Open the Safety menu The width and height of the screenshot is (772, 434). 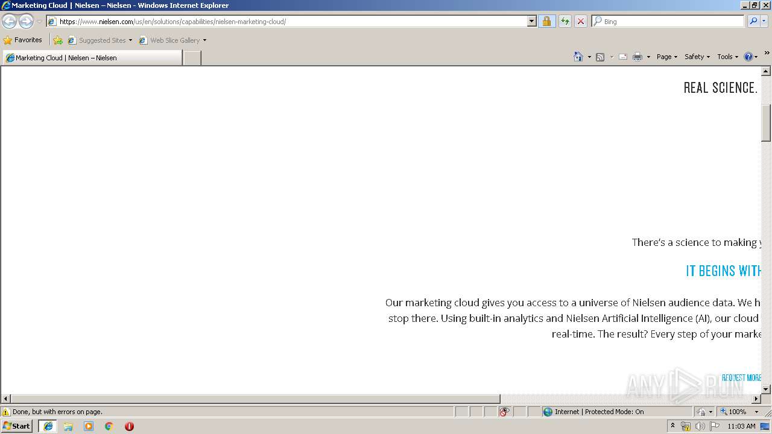[x=697, y=57]
